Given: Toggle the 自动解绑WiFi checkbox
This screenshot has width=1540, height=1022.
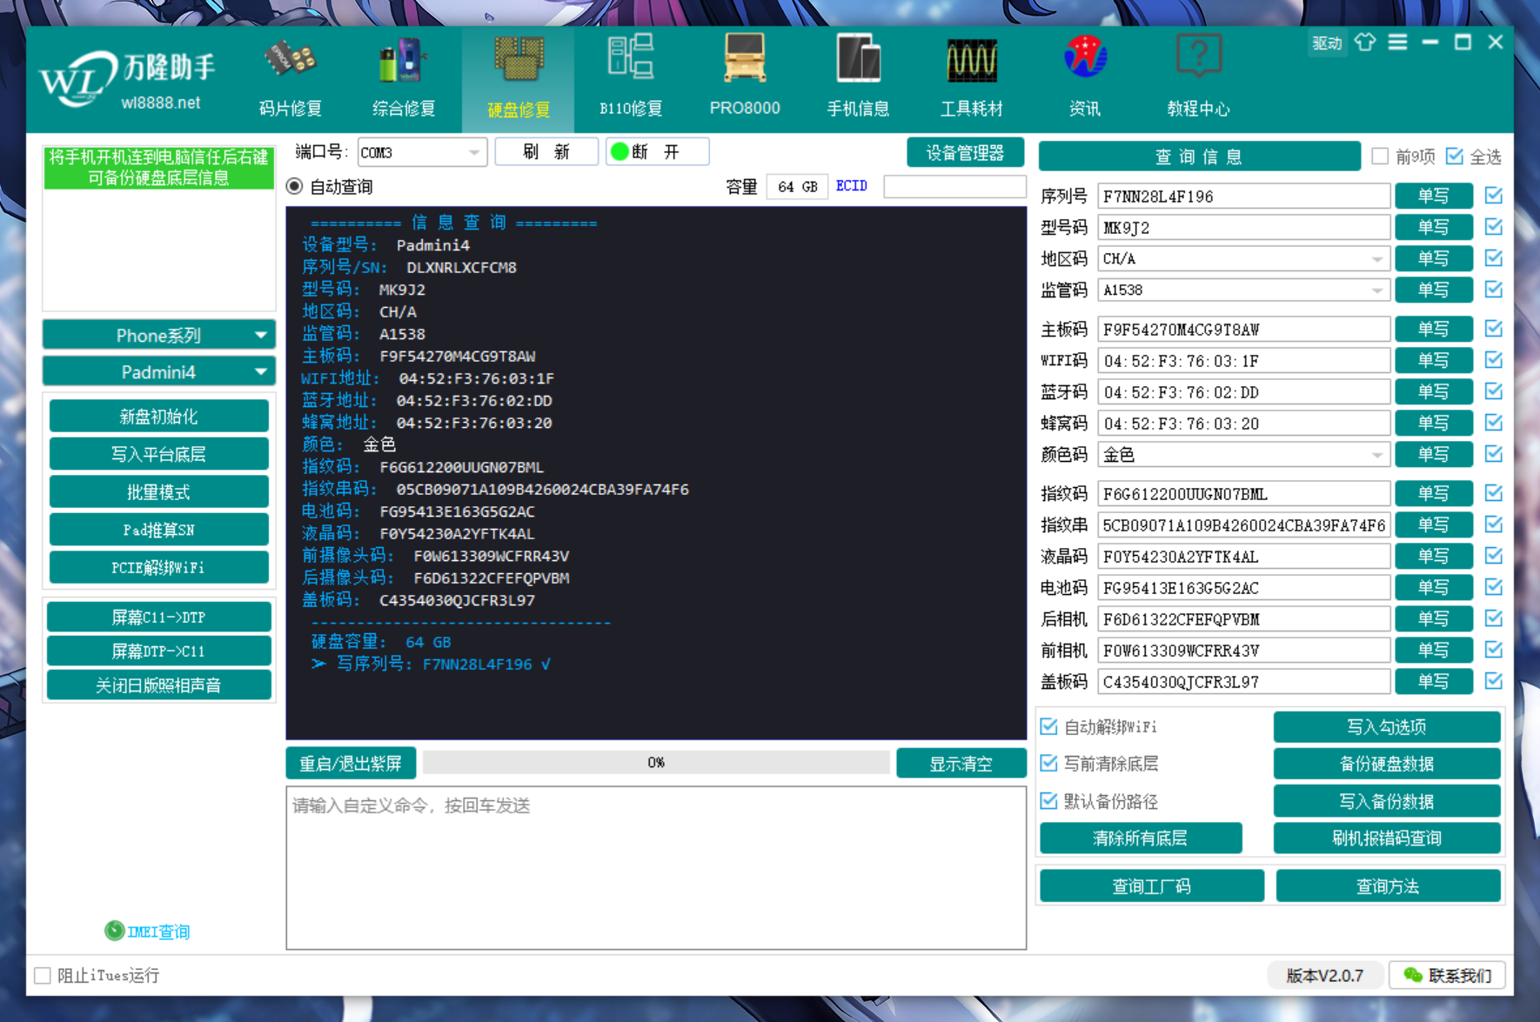Looking at the screenshot, I should pyautogui.click(x=1049, y=726).
